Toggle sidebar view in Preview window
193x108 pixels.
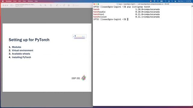click(x=11, y=5)
